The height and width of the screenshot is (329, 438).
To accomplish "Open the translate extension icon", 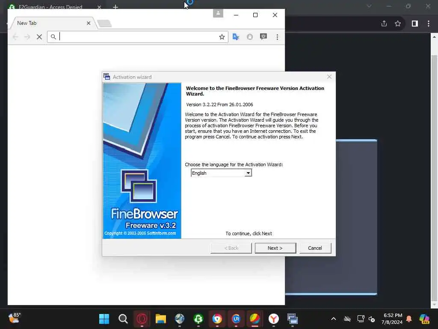I will coord(236,37).
